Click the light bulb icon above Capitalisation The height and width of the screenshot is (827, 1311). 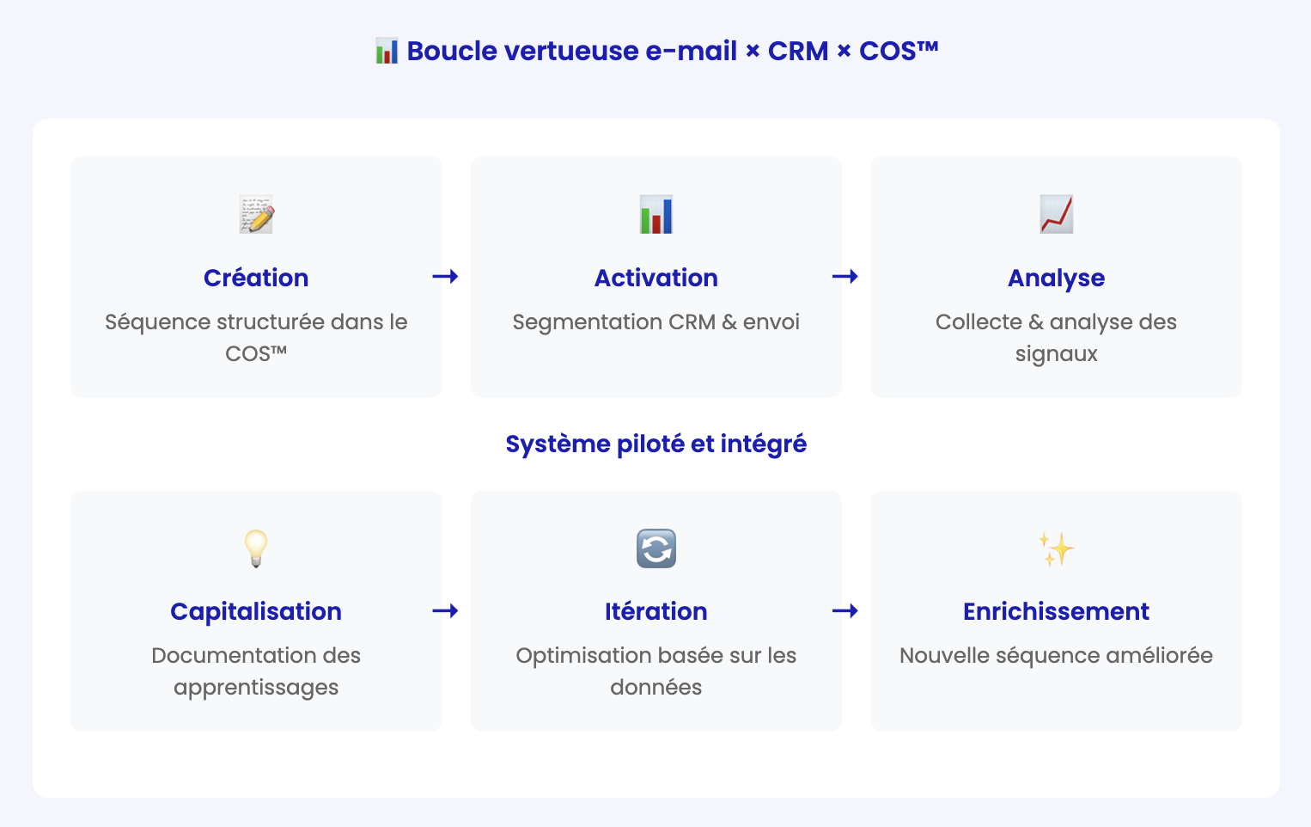(256, 548)
